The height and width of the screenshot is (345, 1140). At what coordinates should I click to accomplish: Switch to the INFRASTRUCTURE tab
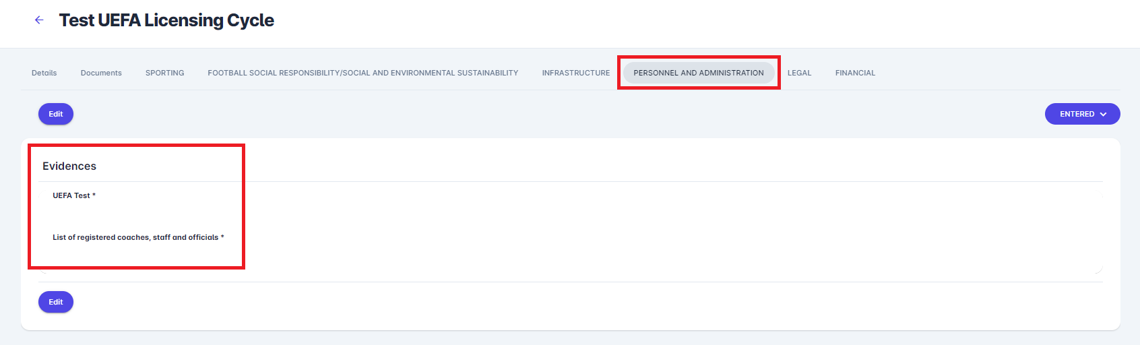575,73
